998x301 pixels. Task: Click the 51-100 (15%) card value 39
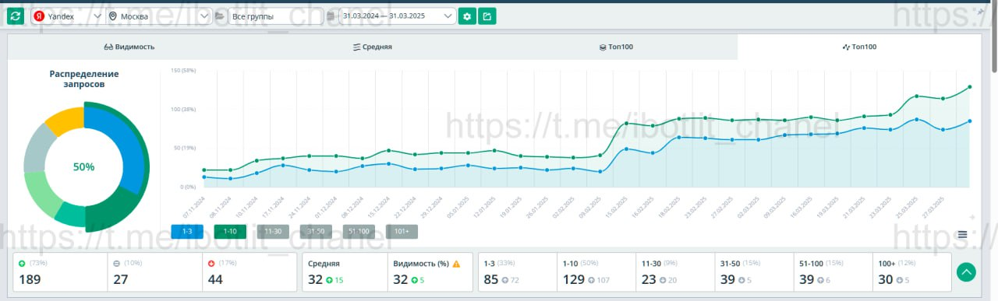[x=808, y=280]
